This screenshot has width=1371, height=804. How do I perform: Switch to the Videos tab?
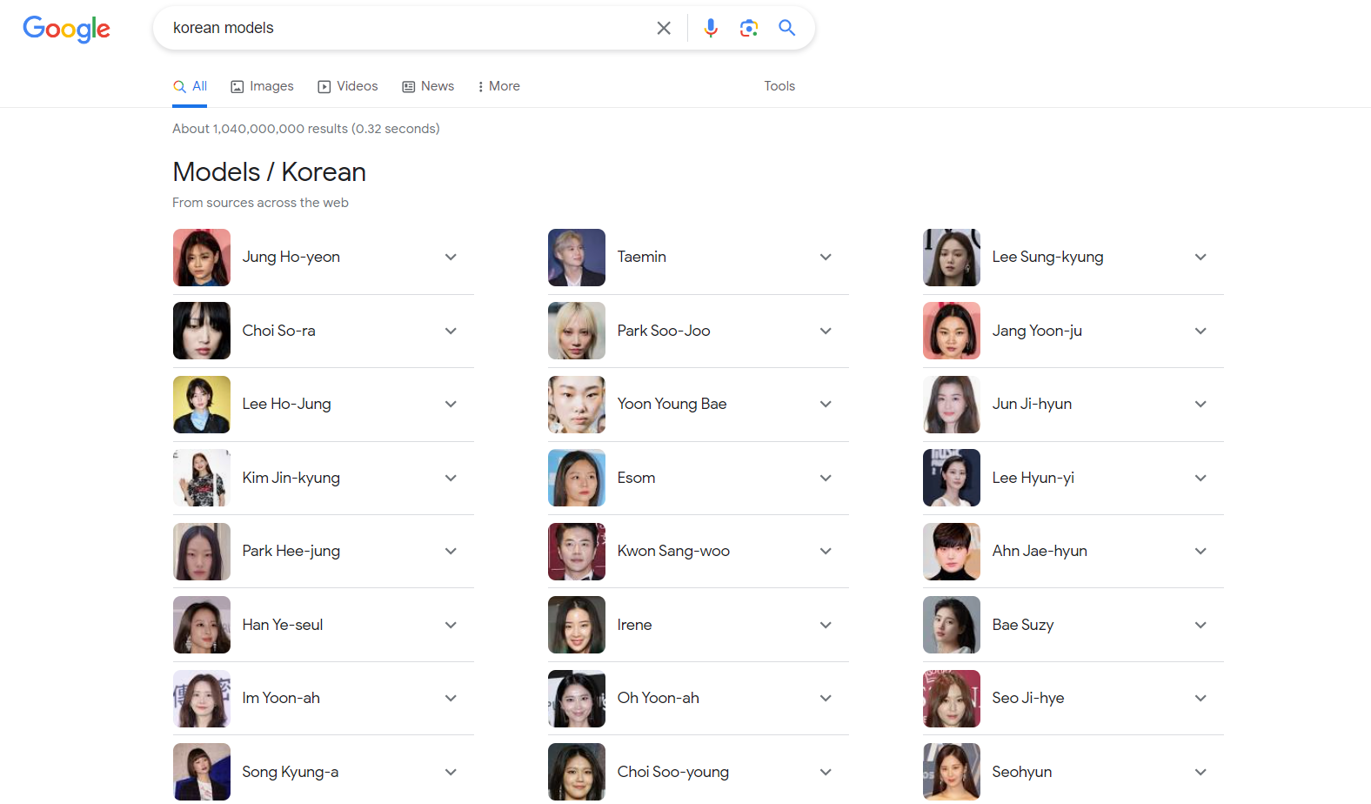click(348, 86)
